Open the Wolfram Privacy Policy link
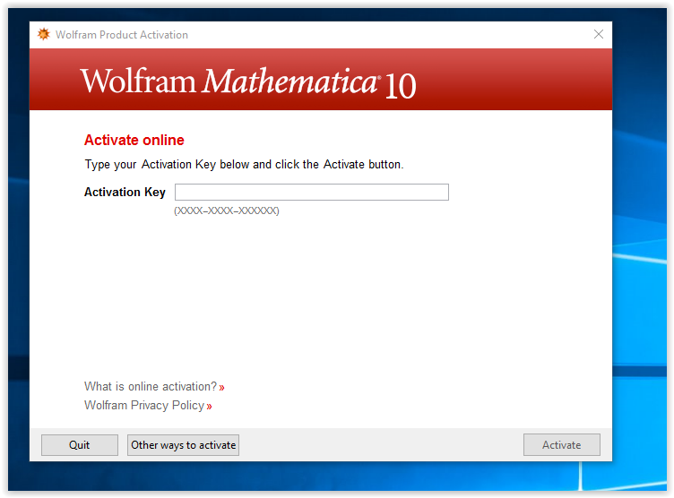The image size is (674, 498). [x=144, y=406]
